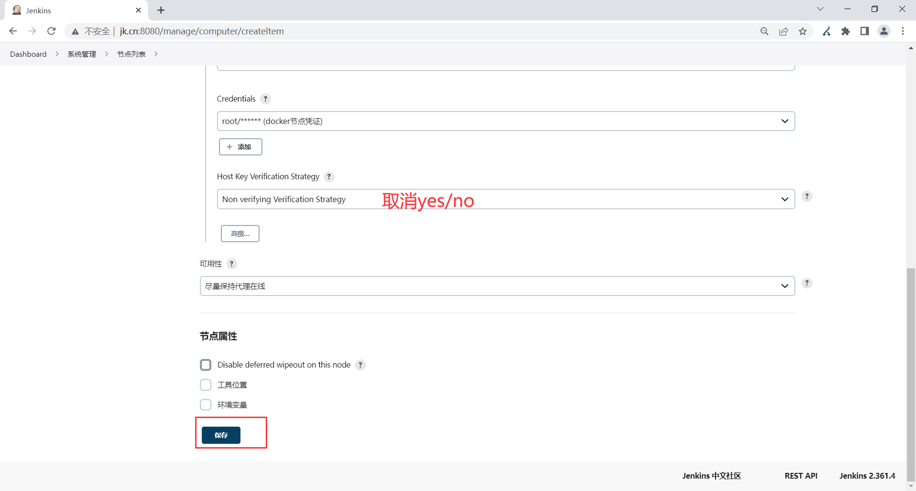This screenshot has height=491, width=916.
Task: Open the browser profile avatar
Action: click(x=884, y=31)
